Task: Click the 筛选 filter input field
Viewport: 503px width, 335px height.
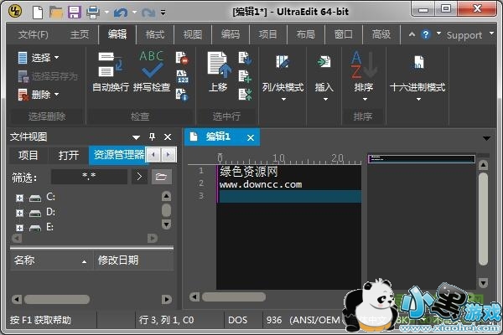Action: coord(89,177)
